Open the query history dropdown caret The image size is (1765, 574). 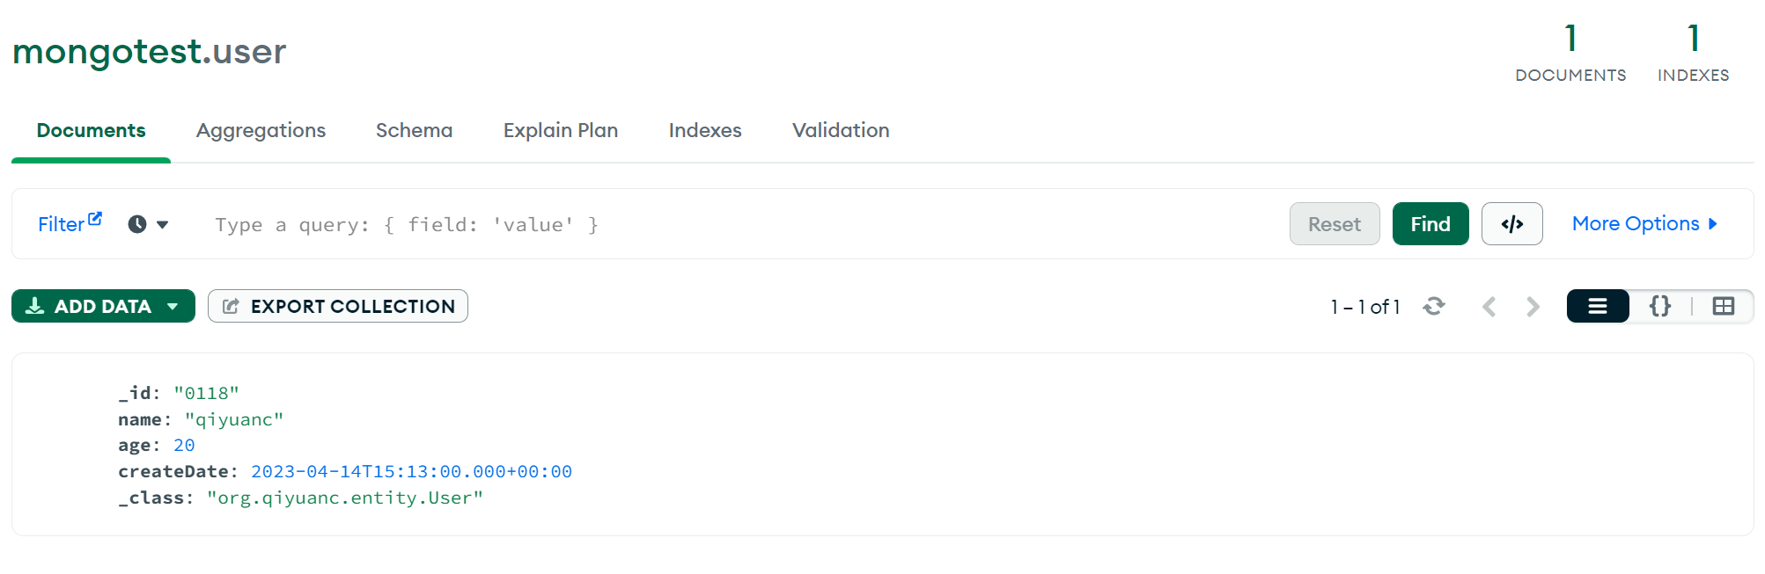(163, 224)
